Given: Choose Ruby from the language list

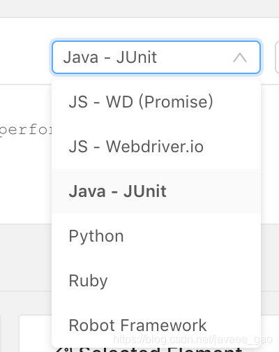Looking at the screenshot, I should (x=156, y=281).
